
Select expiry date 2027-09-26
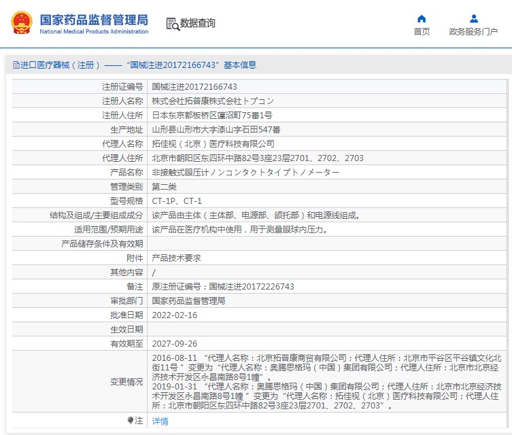click(175, 344)
